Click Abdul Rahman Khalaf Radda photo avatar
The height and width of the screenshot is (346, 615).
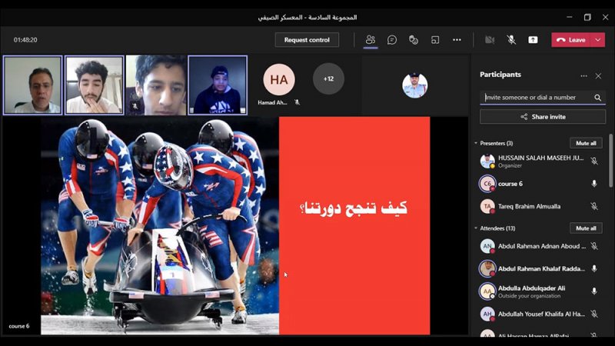(487, 268)
